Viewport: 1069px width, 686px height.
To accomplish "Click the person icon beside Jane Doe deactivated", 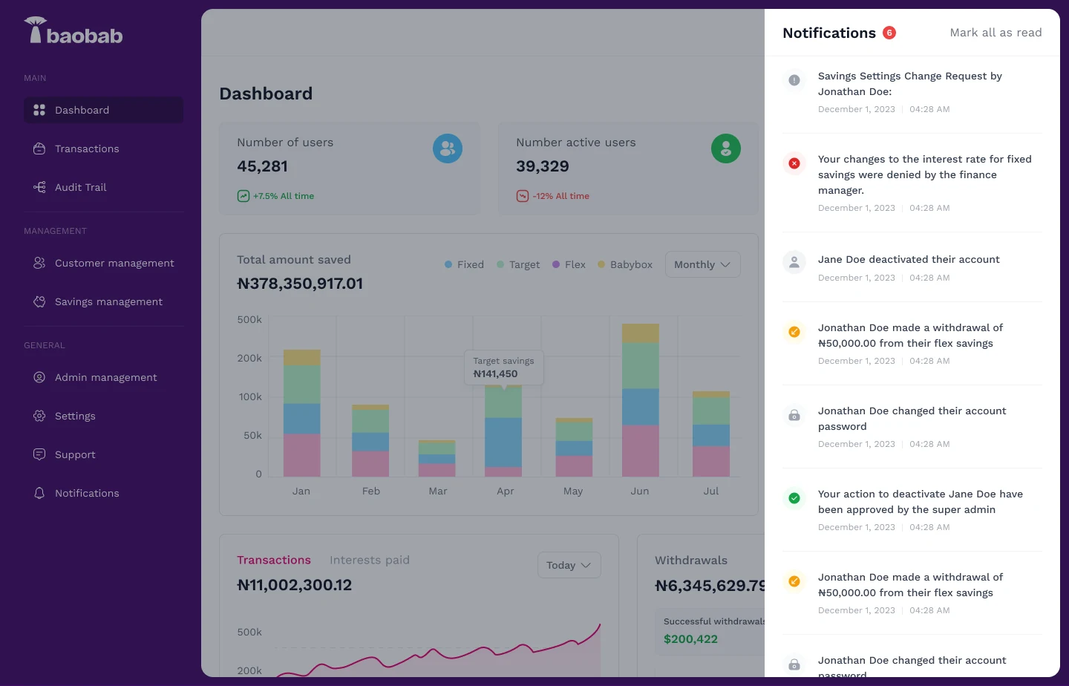I will pyautogui.click(x=794, y=262).
